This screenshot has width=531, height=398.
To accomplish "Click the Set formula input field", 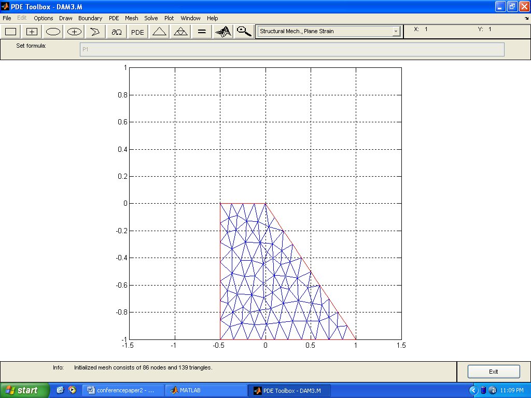I will tap(291, 49).
